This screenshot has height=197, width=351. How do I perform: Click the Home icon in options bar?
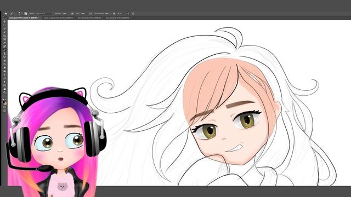tap(6, 14)
